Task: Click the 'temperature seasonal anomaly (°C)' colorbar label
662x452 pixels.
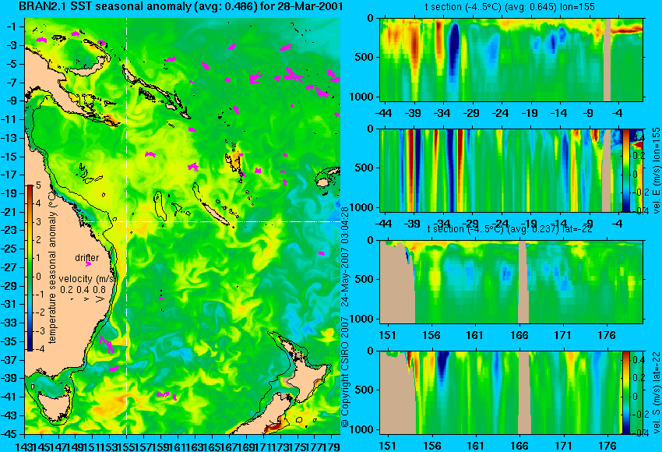Action: click(52, 266)
